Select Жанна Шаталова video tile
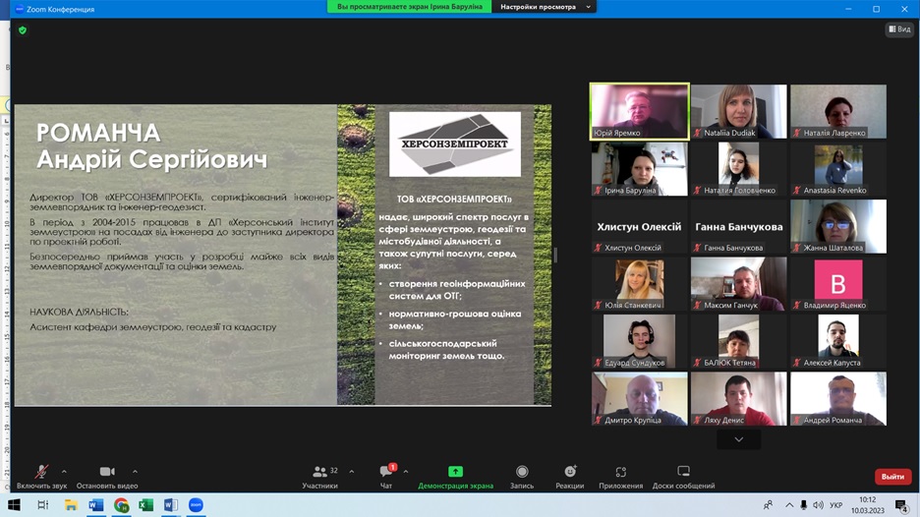The image size is (920, 517). coord(838,226)
